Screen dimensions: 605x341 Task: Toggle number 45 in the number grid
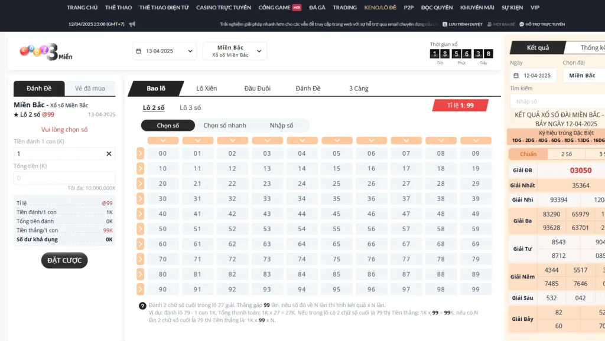click(x=337, y=214)
